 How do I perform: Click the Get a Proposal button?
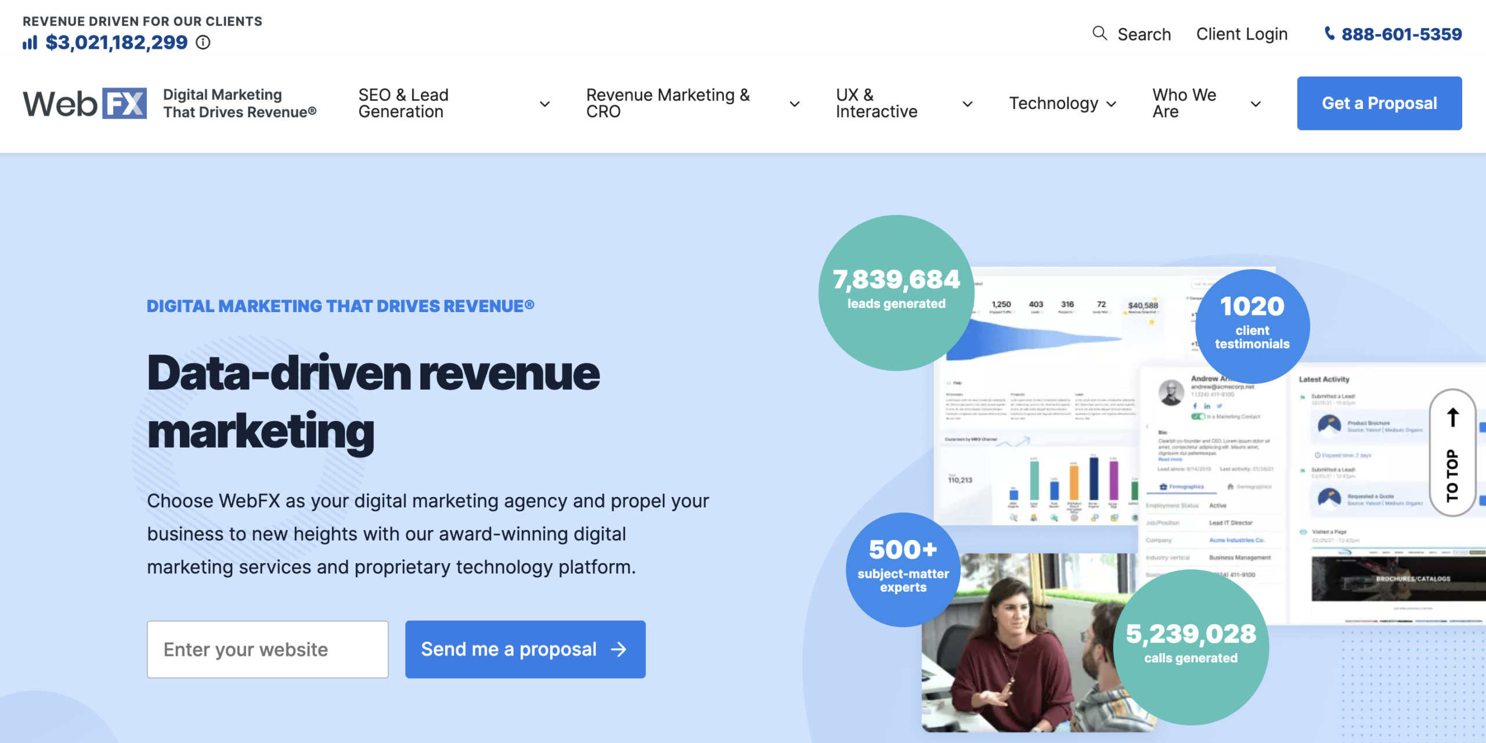1379,103
